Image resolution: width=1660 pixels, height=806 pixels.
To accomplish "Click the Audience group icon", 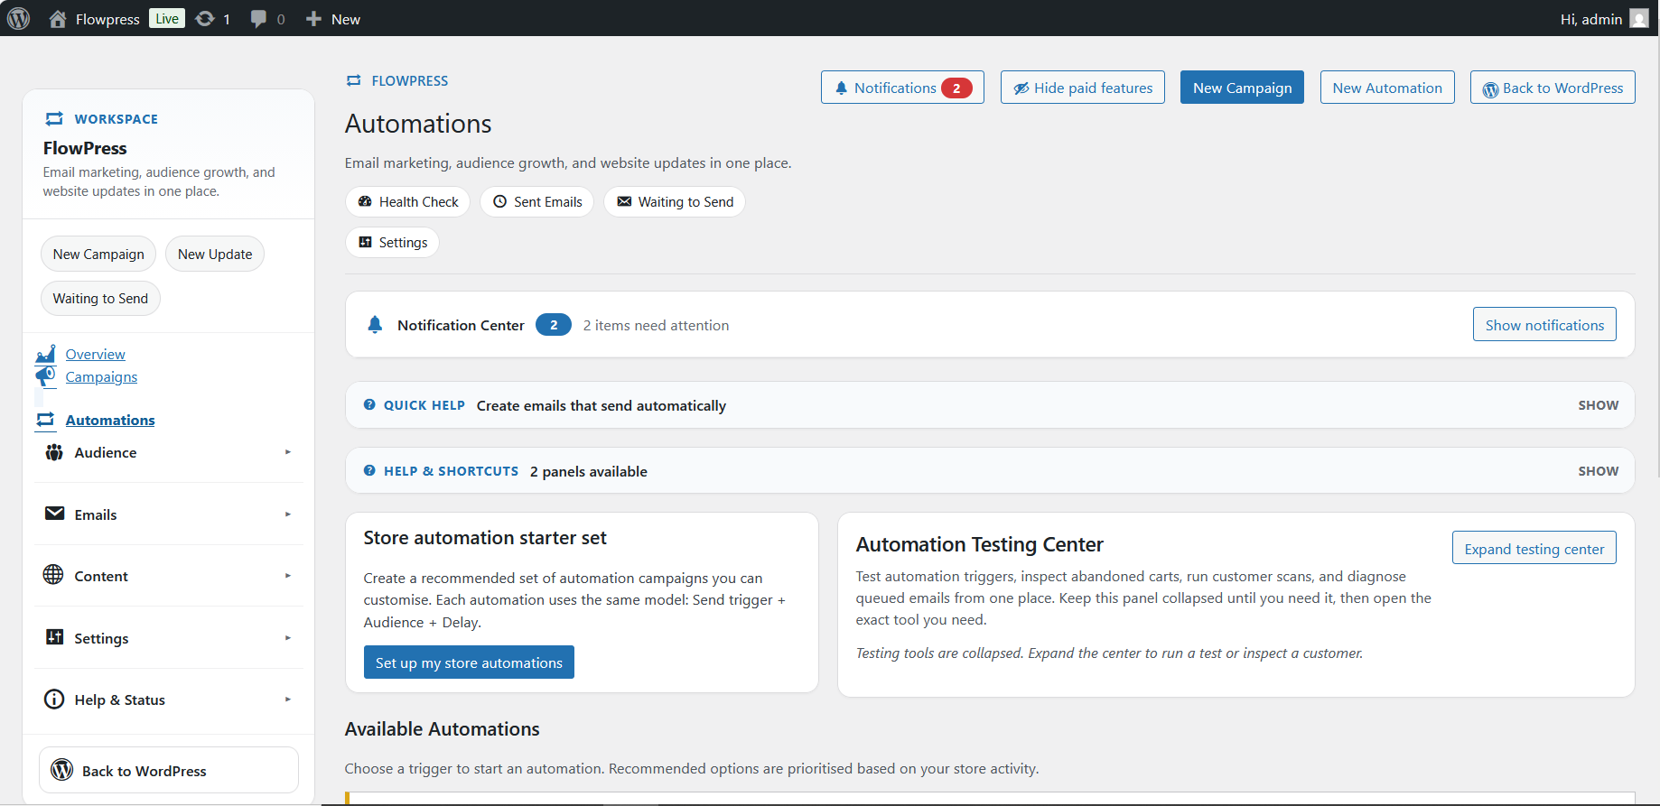I will [x=54, y=452].
